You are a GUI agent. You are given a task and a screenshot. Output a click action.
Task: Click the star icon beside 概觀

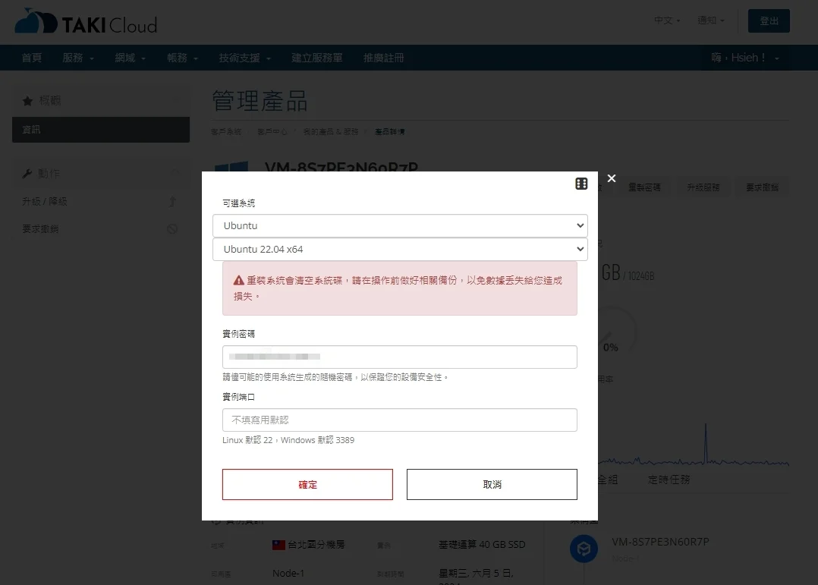point(27,101)
